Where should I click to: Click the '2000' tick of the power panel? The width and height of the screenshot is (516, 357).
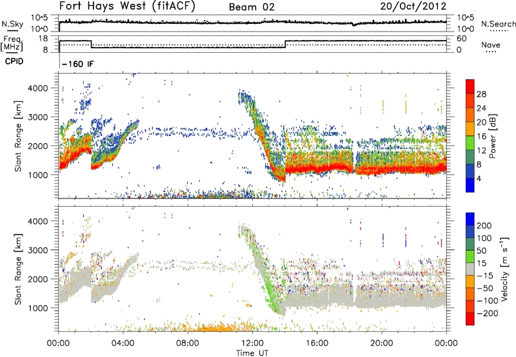37,146
